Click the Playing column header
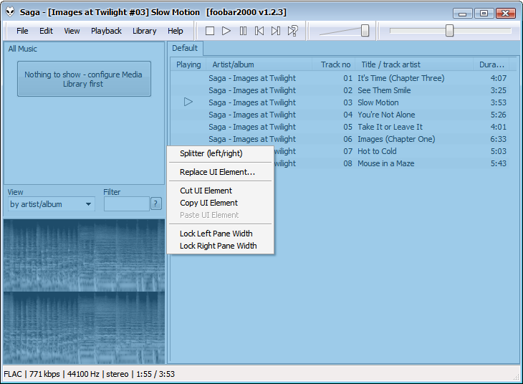Image resolution: width=523 pixels, height=384 pixels. click(188, 64)
